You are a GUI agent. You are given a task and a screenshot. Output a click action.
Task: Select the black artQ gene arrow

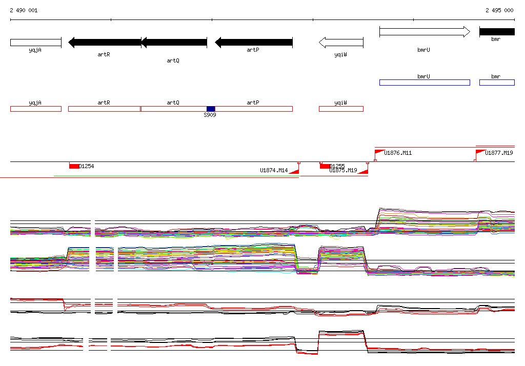coord(174,43)
